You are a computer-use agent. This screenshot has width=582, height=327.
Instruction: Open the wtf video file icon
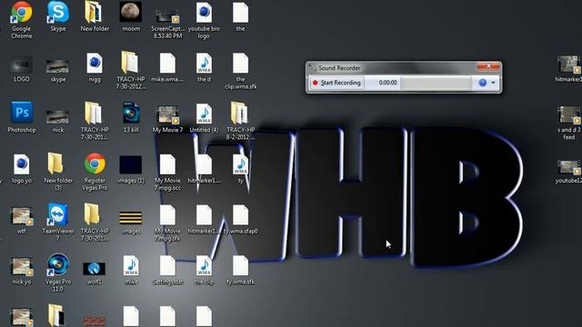(22, 216)
